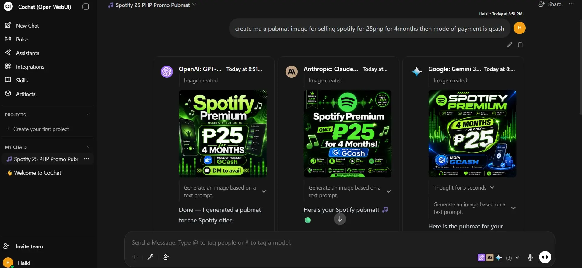Viewport: 582px width, 268px height.
Task: Start voice mode with the waveform button
Action: pyautogui.click(x=545, y=257)
